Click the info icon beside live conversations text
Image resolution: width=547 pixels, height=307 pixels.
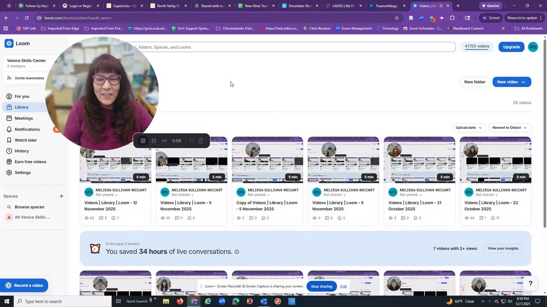(237, 252)
